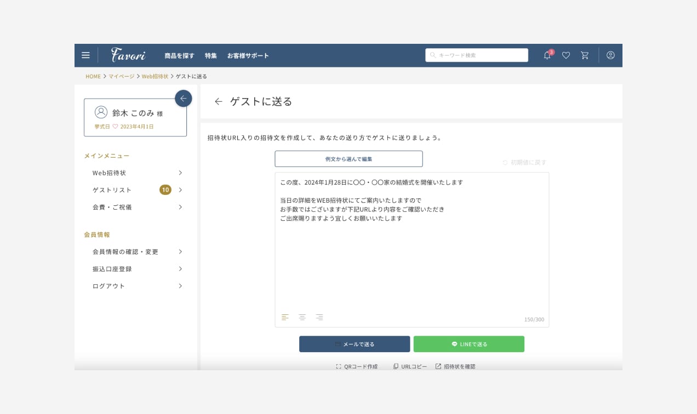Click the keyword search field
This screenshot has height=414, width=697.
(x=477, y=55)
